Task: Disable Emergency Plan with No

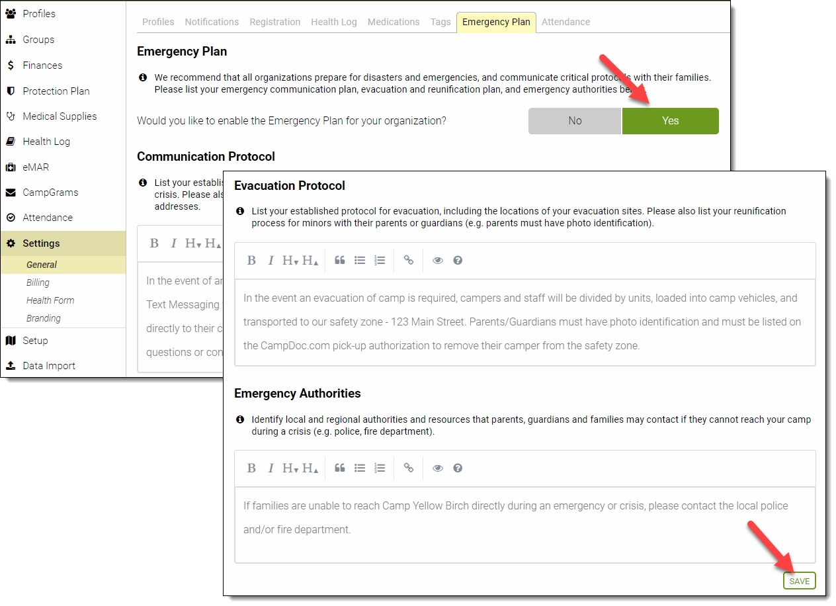Action: [575, 121]
